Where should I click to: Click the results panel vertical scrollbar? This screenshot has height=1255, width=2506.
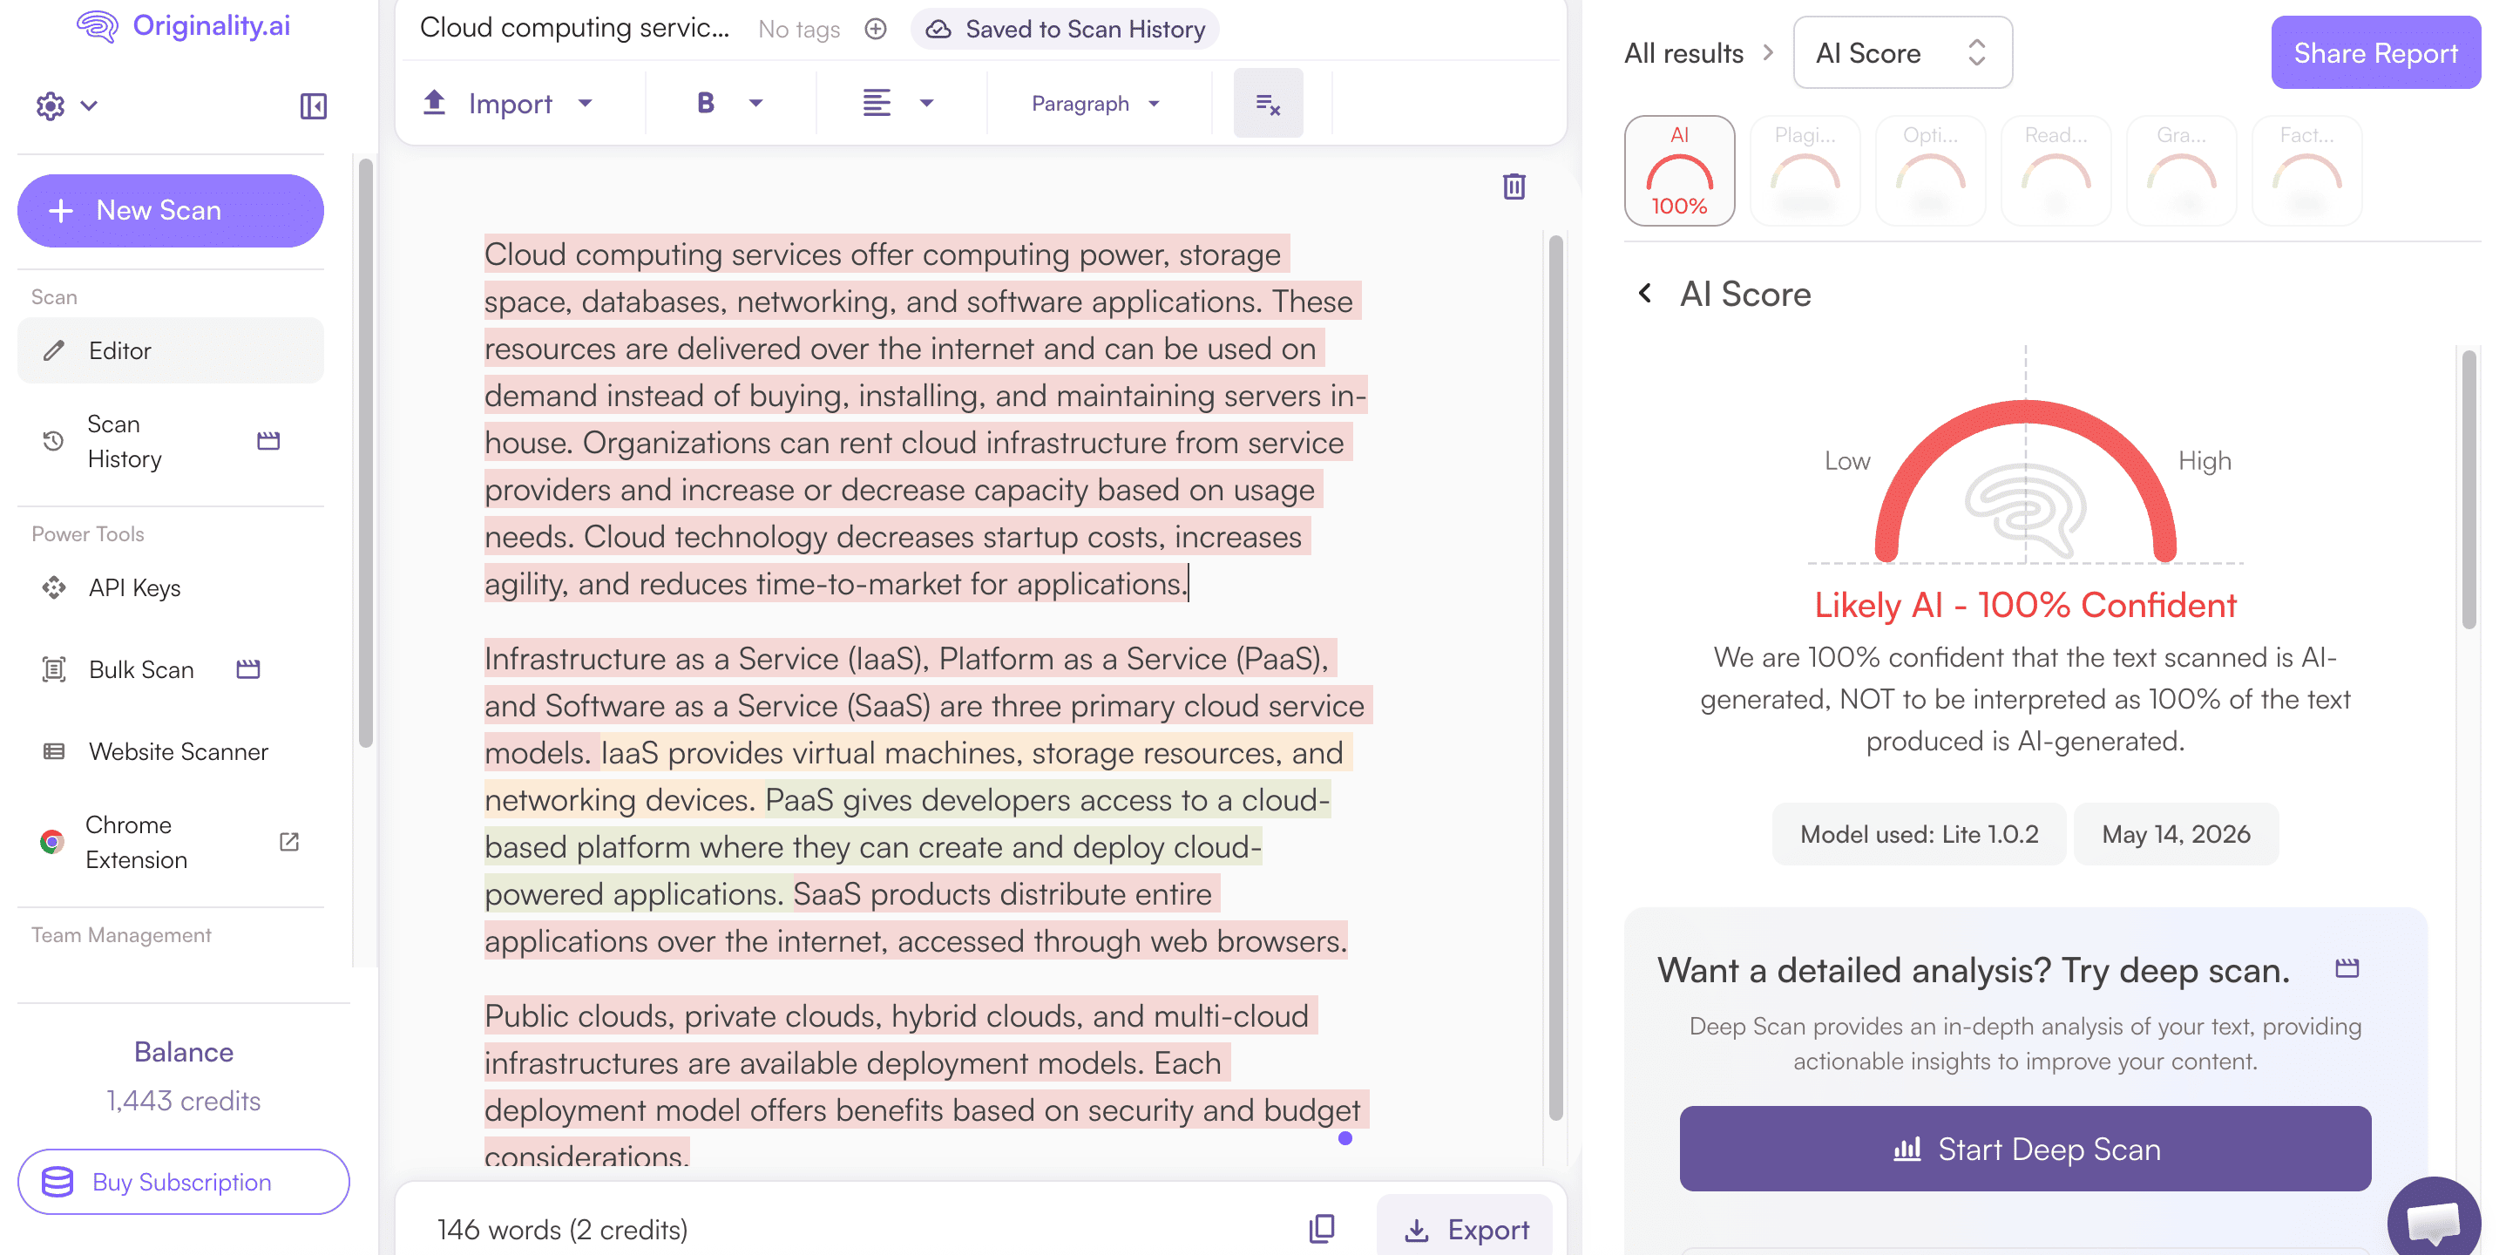2468,489
